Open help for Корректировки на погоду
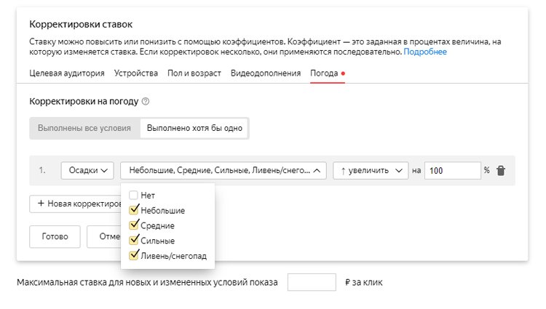 146,102
